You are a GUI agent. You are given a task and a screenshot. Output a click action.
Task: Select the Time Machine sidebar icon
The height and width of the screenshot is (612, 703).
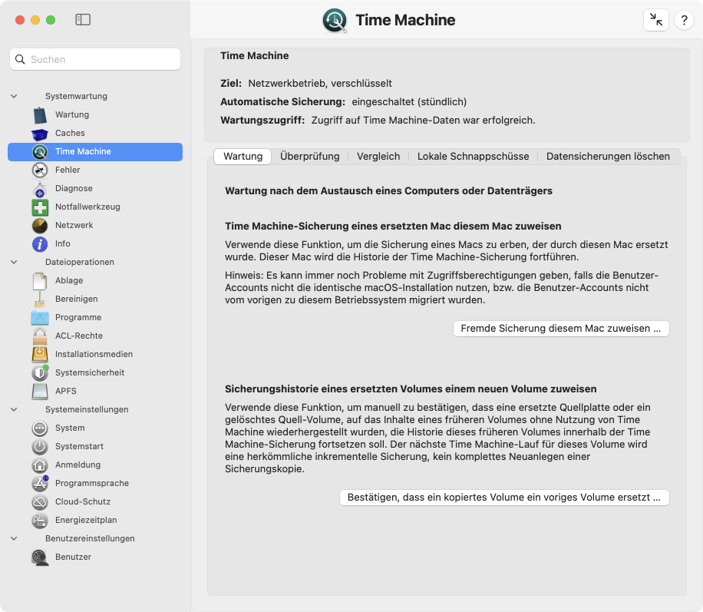[40, 151]
